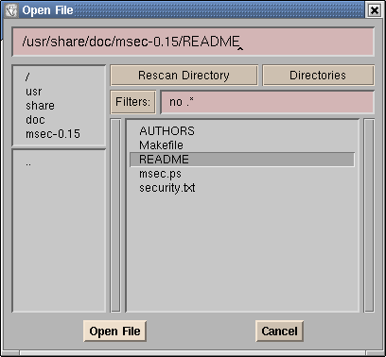This screenshot has height=357, width=386.
Task: Select the doc directory entry
Action: point(35,120)
